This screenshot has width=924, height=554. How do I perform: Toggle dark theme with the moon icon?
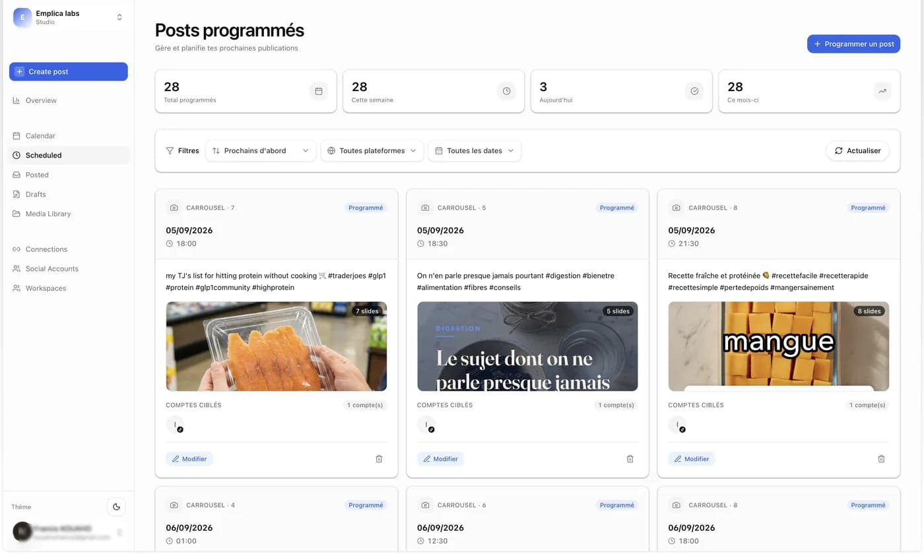(x=117, y=507)
